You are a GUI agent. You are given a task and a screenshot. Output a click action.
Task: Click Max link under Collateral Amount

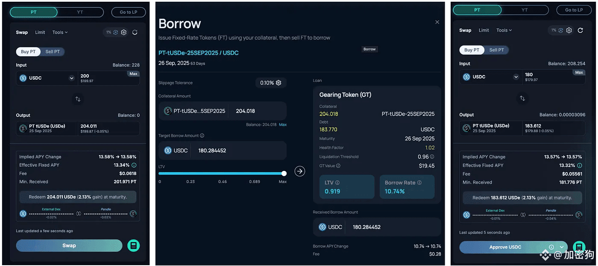[x=282, y=124]
